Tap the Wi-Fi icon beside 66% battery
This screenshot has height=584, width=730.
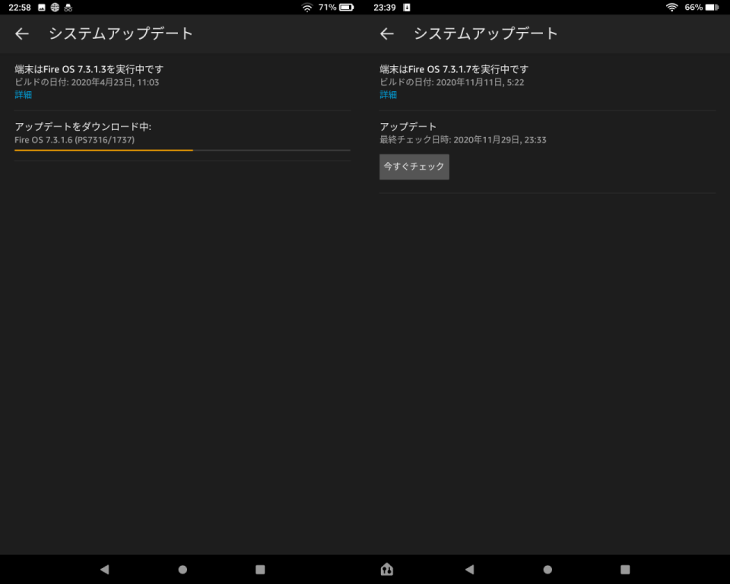pyautogui.click(x=671, y=8)
